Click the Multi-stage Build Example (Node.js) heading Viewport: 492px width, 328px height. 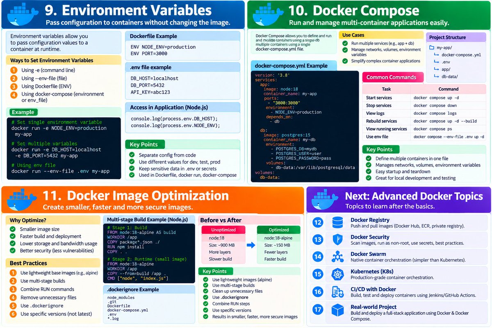tap(148, 220)
